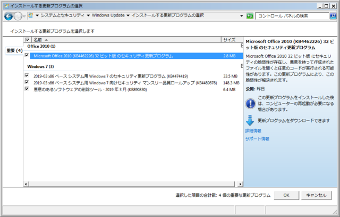Viewport: 340px width, 217px height.
Task: Select システムとセキュリティ in breadcrumb
Action: click(63, 15)
